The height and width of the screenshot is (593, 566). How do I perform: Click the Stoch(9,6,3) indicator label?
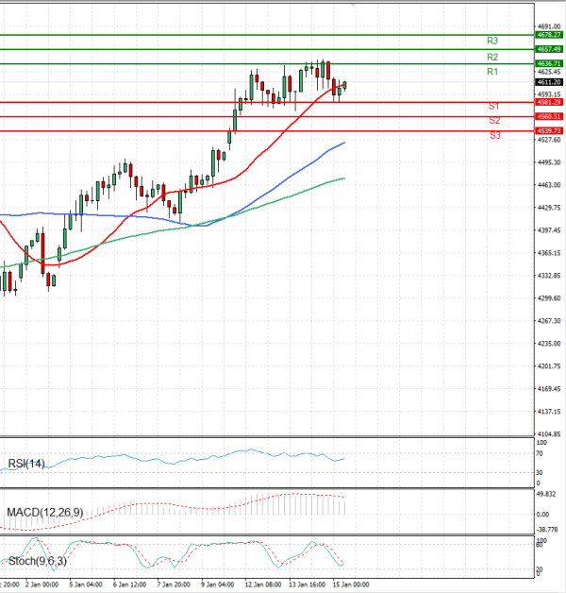(x=37, y=562)
